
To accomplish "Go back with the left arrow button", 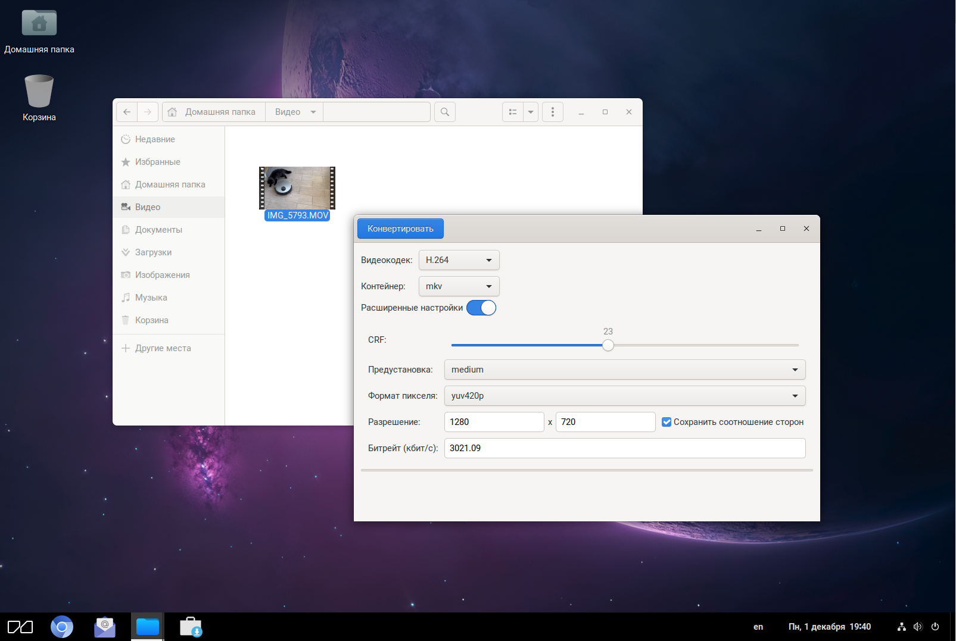I will 127,112.
